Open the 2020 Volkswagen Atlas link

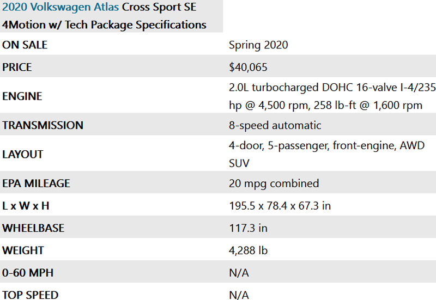click(60, 7)
